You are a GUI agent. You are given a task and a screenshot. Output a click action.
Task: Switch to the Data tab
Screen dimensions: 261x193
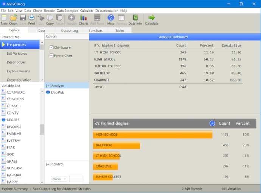(42, 31)
